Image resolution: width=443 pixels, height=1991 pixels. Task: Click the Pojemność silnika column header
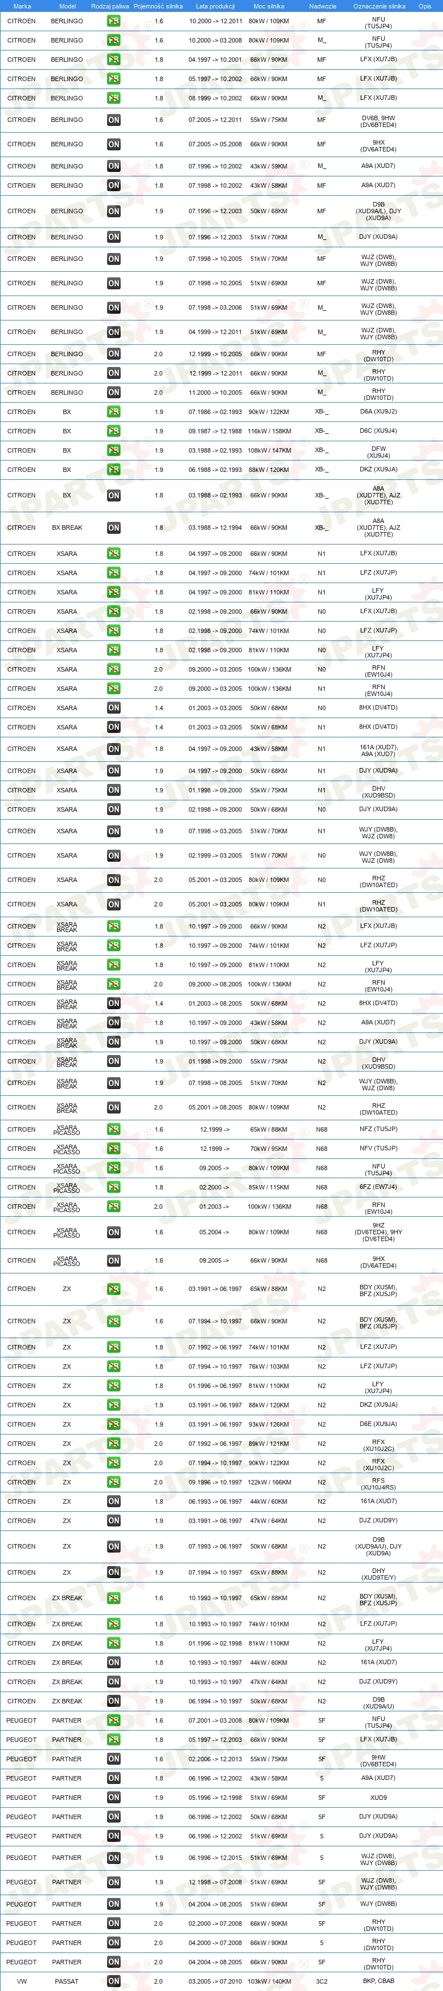point(158,6)
